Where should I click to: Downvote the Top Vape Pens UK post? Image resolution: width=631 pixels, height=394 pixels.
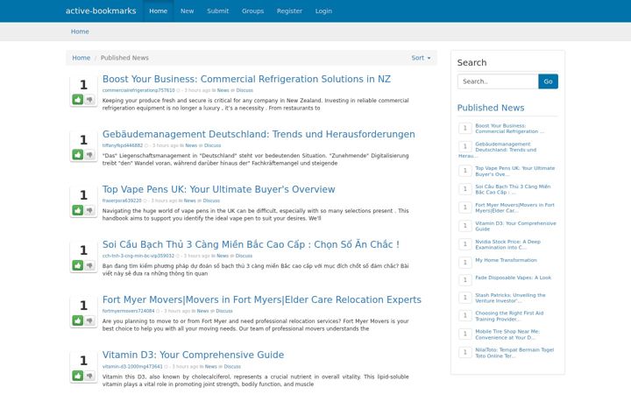point(89,210)
